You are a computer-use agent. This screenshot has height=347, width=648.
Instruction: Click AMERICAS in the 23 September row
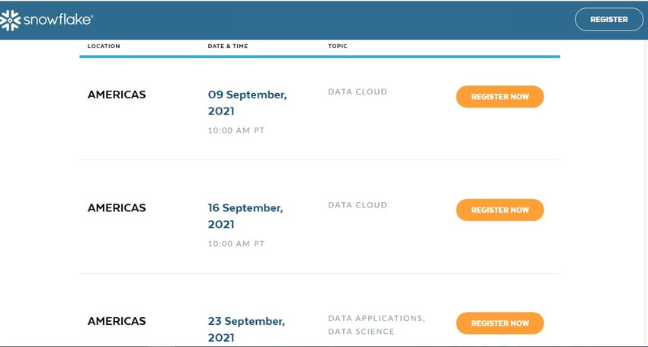[117, 321]
